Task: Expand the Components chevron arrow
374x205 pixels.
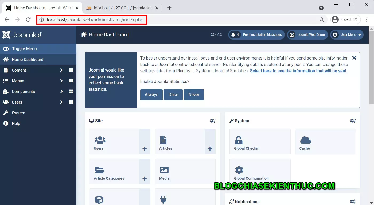Action: [x=61, y=91]
